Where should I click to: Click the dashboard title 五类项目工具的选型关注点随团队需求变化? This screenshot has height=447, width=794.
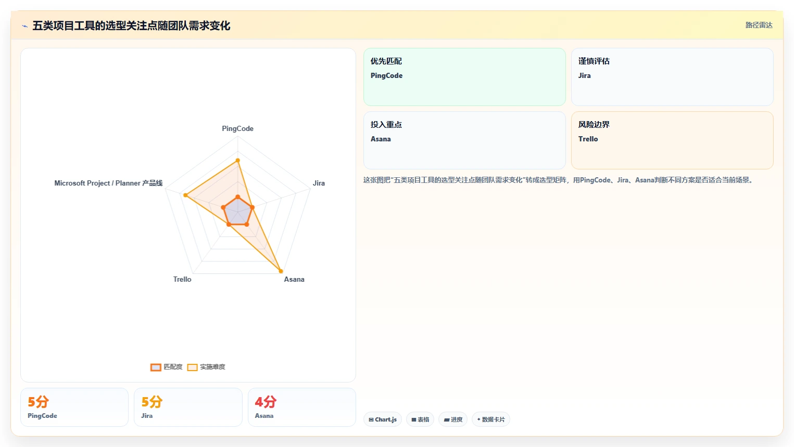coord(131,25)
